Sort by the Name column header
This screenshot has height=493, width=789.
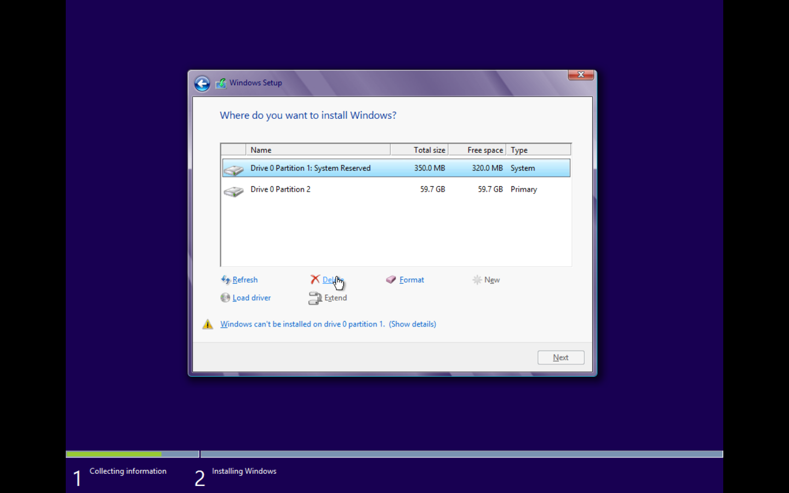point(318,150)
